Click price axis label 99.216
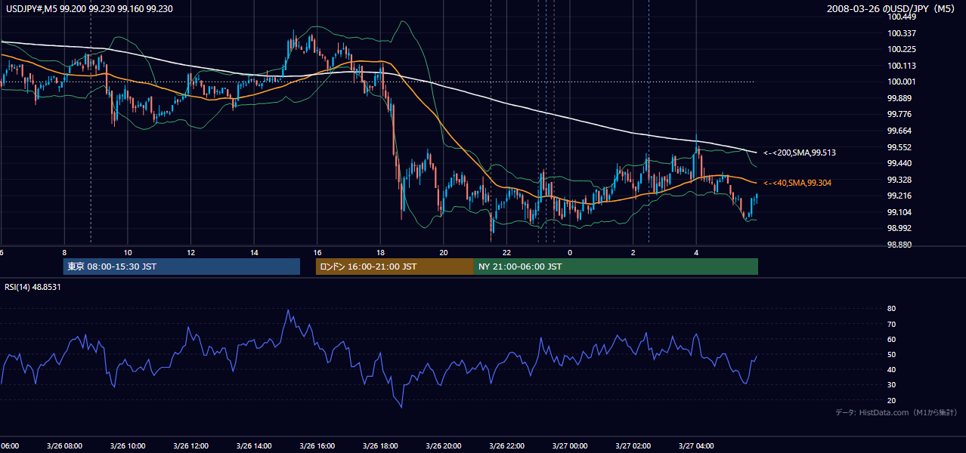This screenshot has width=966, height=453. click(x=900, y=196)
